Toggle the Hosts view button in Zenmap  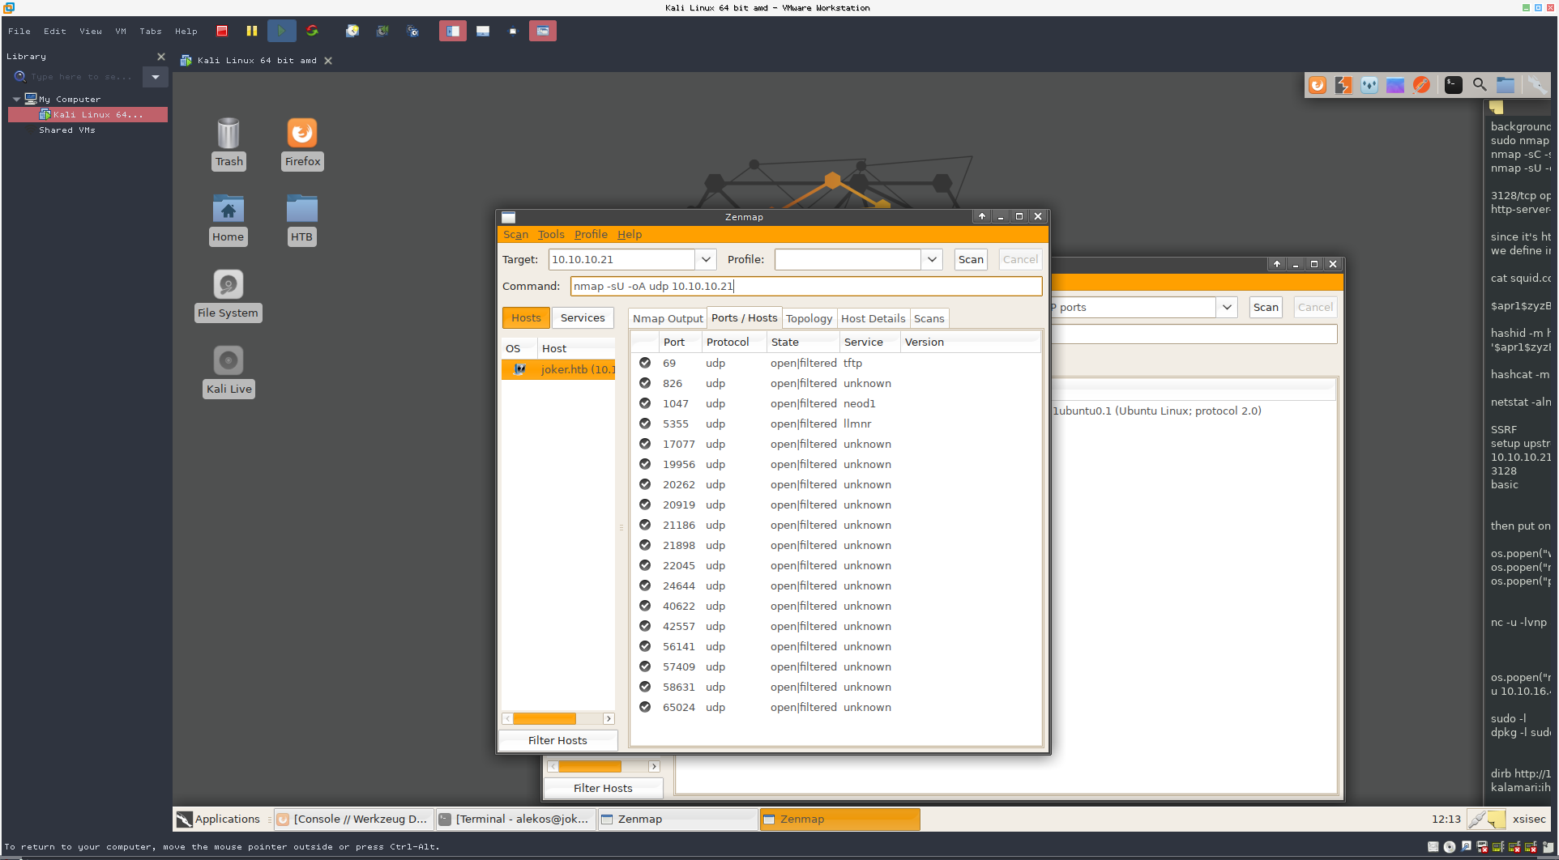(526, 317)
